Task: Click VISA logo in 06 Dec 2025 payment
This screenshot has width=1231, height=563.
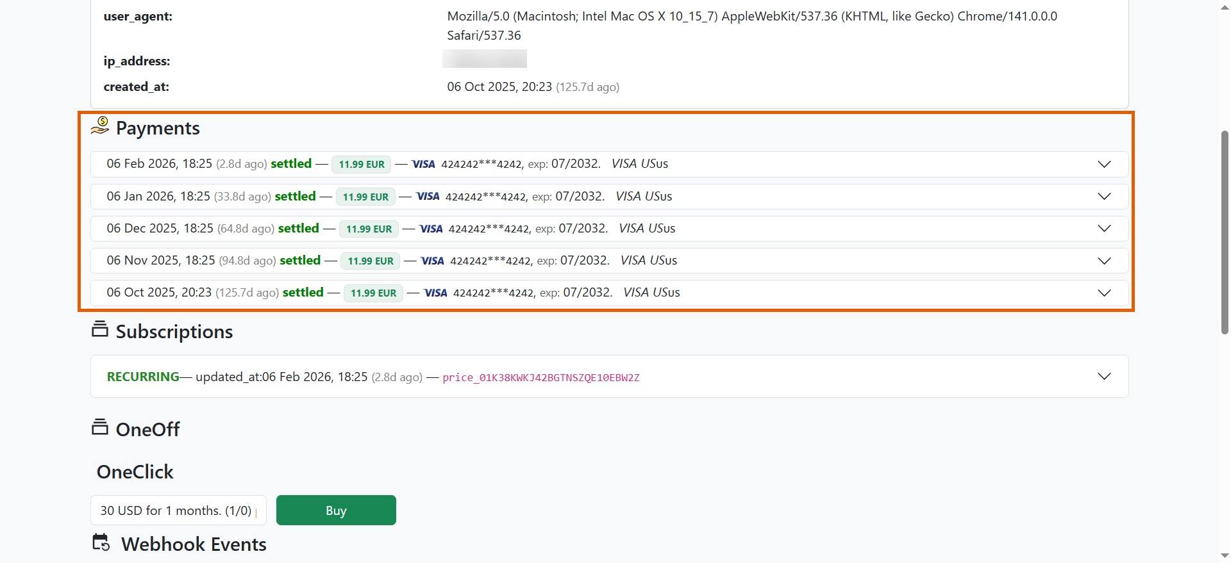Action: coord(431,229)
